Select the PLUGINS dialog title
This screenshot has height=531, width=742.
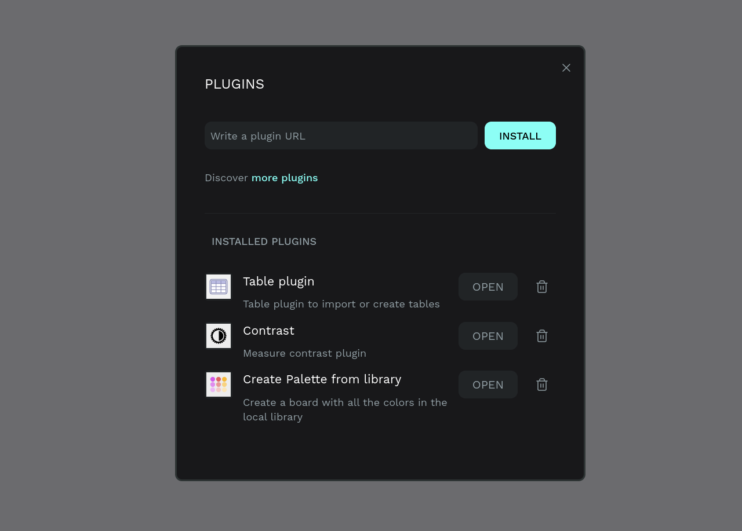coord(234,83)
